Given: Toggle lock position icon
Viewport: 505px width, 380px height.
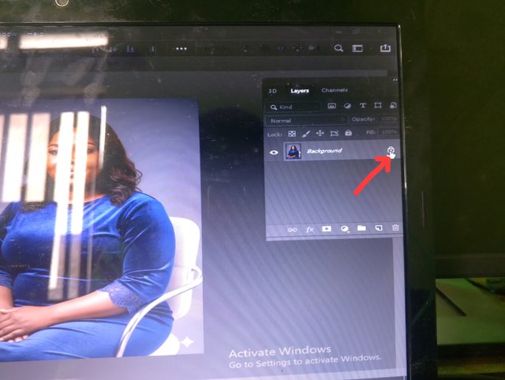Looking at the screenshot, I should point(320,134).
